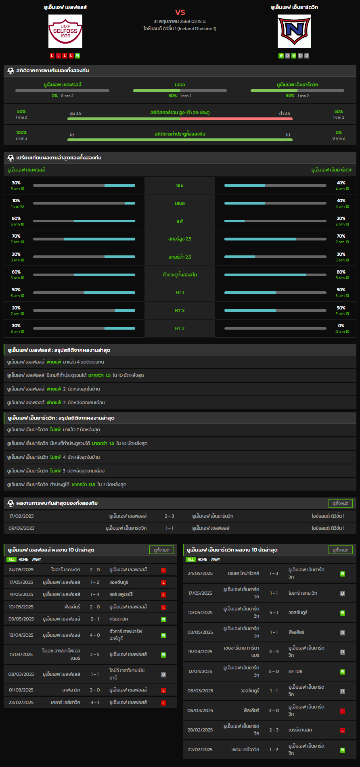Select AWAY tab in Njarðvík last 10 matches
The height and width of the screenshot is (767, 360).
point(216,560)
